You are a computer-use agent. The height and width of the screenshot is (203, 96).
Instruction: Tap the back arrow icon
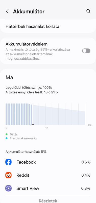tap(7, 11)
